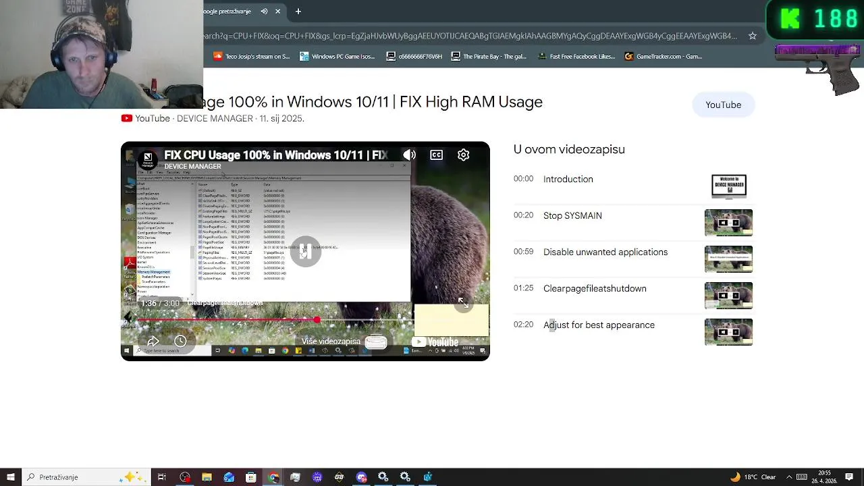Image resolution: width=864 pixels, height=486 pixels.
Task: Click the browser address bar URL
Action: pos(469,36)
